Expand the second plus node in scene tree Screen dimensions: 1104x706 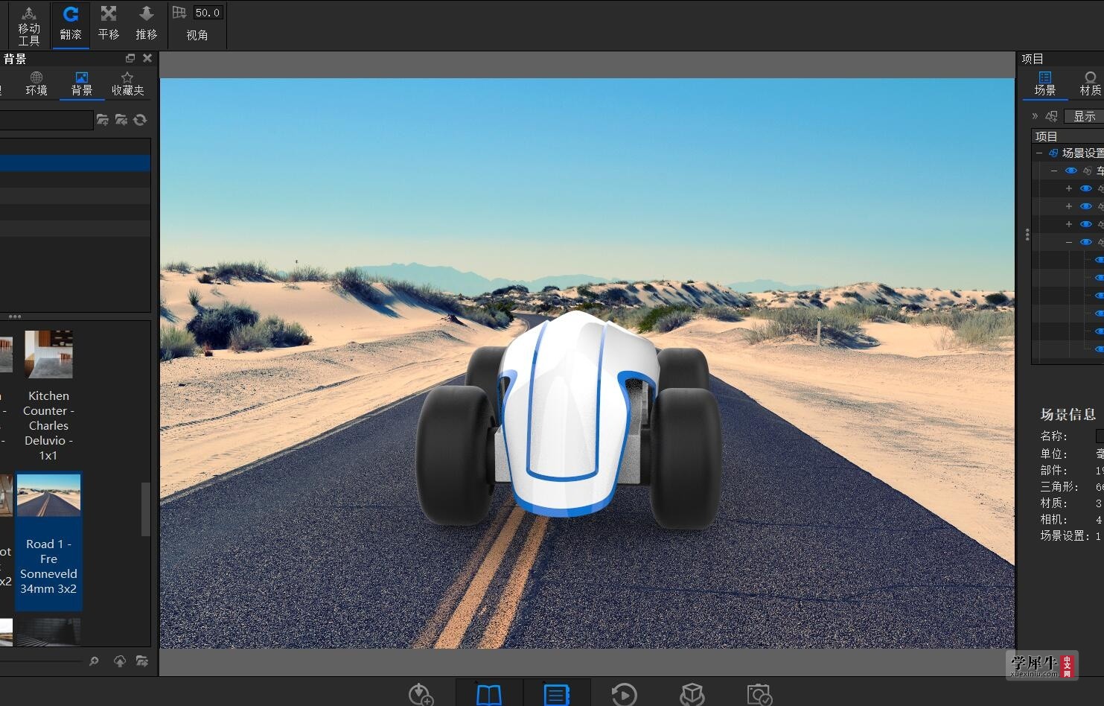[1069, 206]
